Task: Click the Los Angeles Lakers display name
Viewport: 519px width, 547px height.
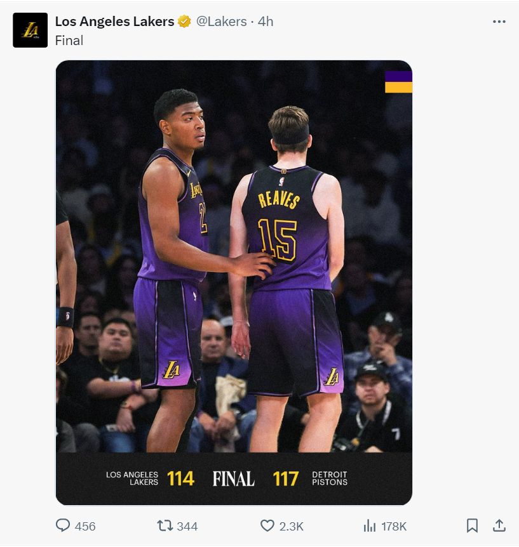Action: click(x=114, y=22)
